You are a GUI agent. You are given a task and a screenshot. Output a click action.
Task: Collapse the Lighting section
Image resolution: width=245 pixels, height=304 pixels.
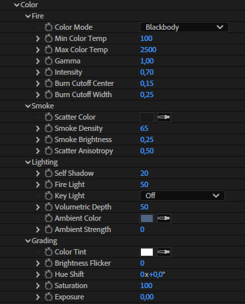pyautogui.click(x=28, y=162)
